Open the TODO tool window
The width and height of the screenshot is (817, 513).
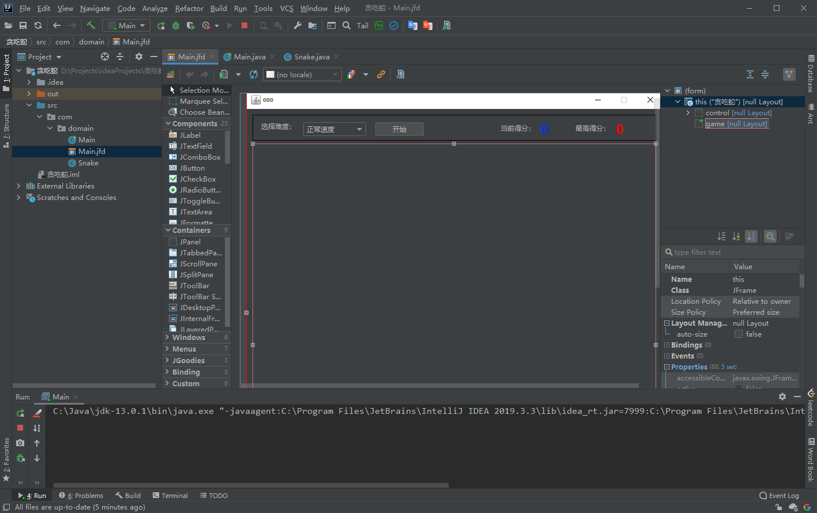(214, 496)
